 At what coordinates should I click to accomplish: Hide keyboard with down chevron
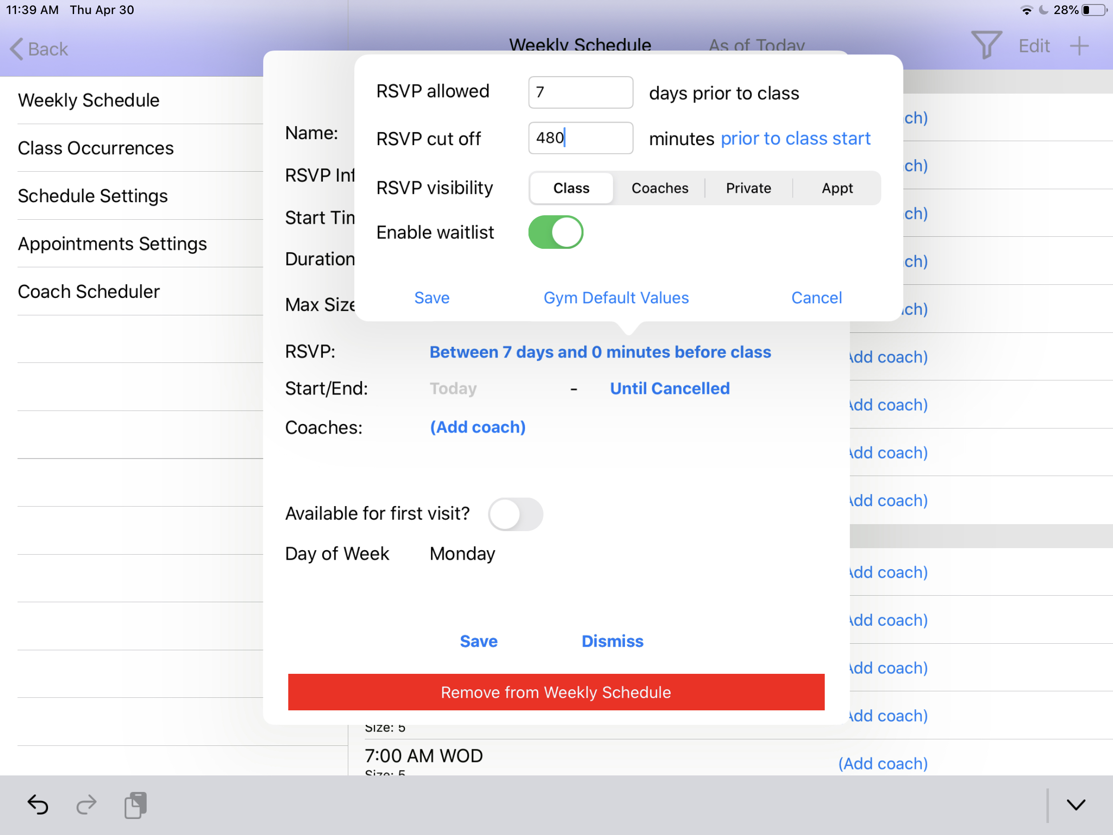(x=1075, y=804)
